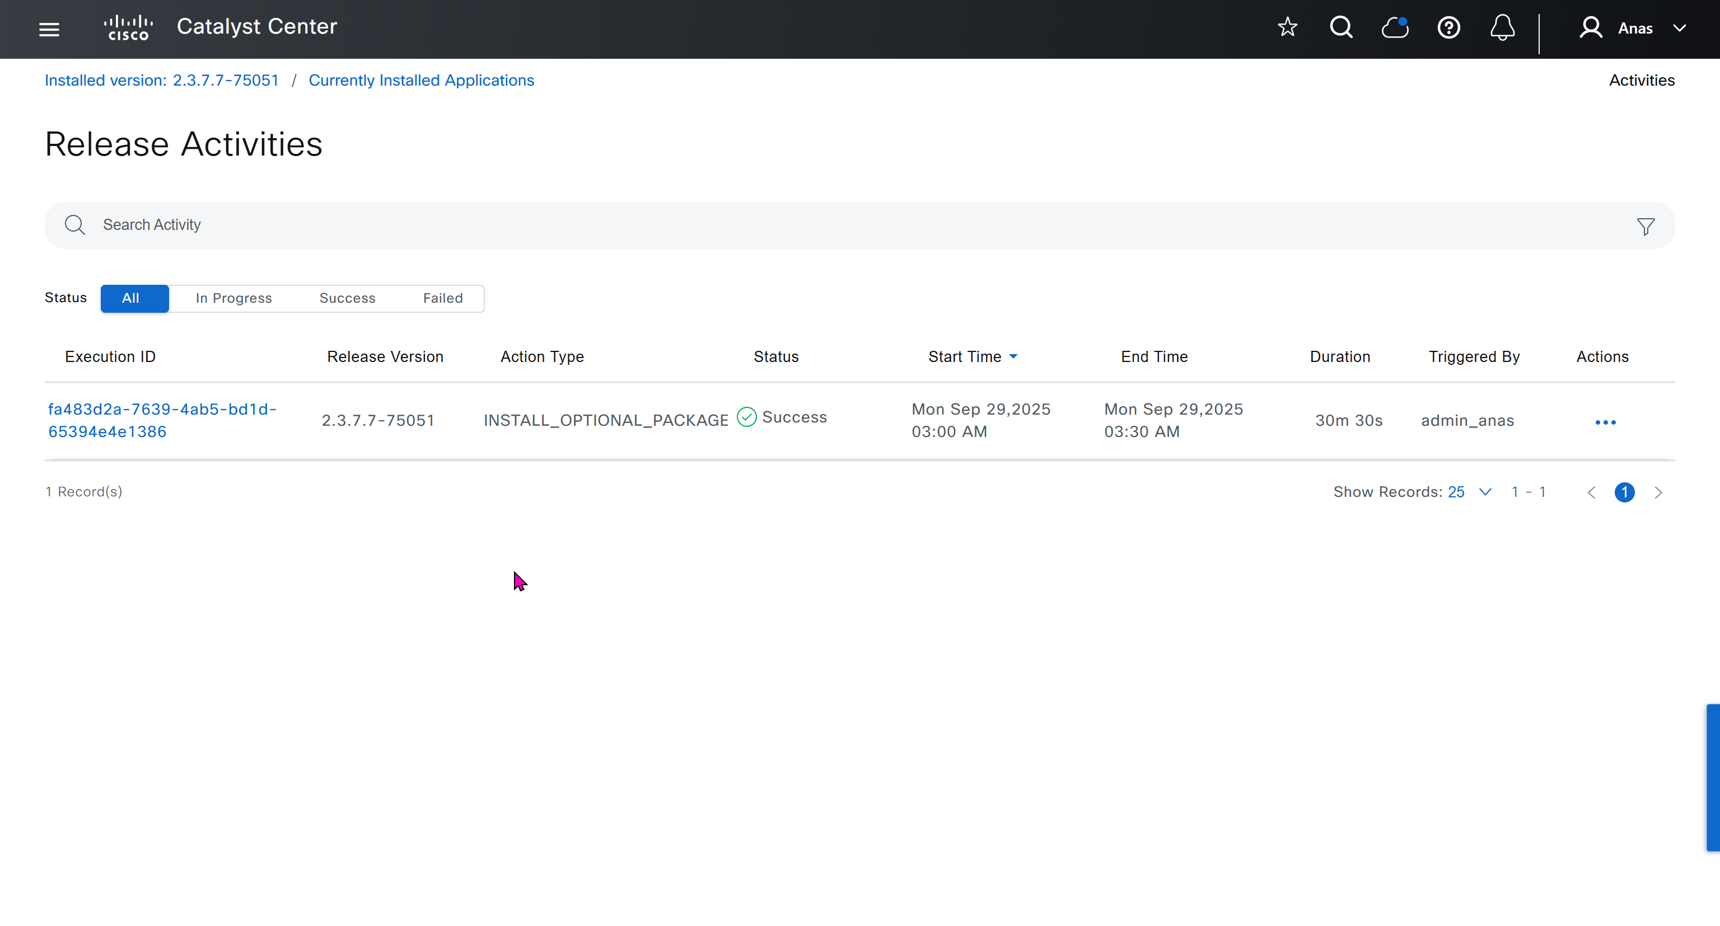Click the filter funnel icon
The height and width of the screenshot is (926, 1720).
(1645, 226)
